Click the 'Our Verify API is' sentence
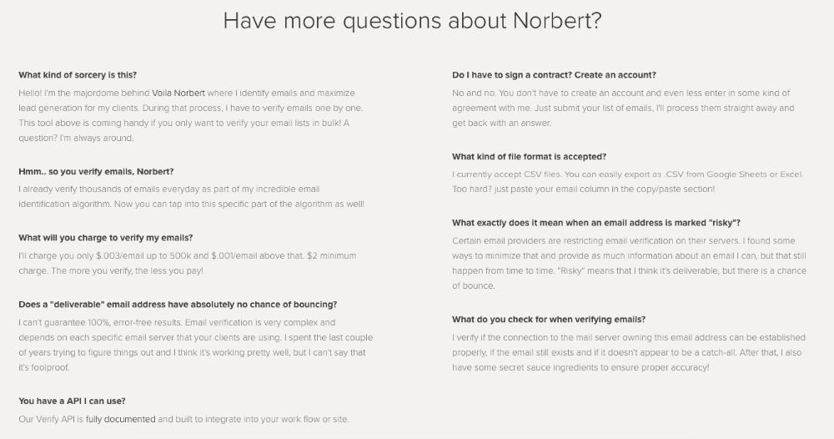Image resolution: width=834 pixels, height=439 pixels. pyautogui.click(x=184, y=419)
